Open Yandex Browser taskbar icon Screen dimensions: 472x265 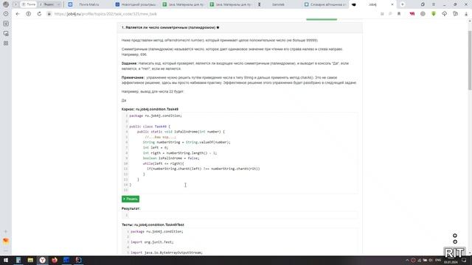click(x=43, y=260)
